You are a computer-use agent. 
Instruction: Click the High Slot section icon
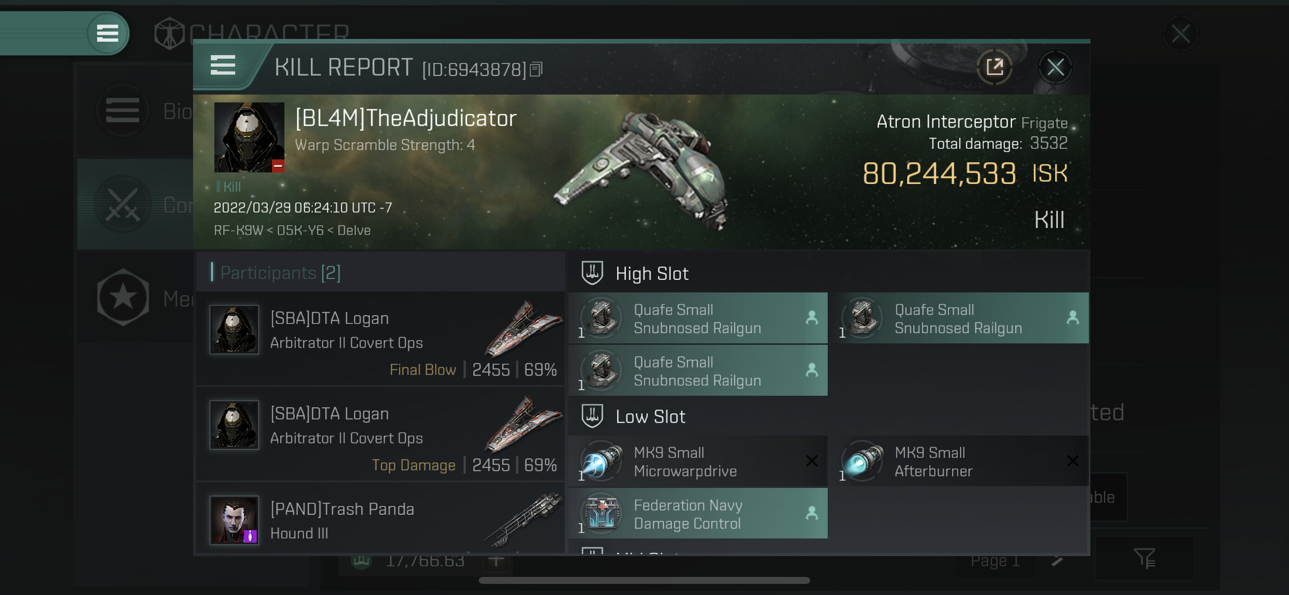tap(592, 273)
